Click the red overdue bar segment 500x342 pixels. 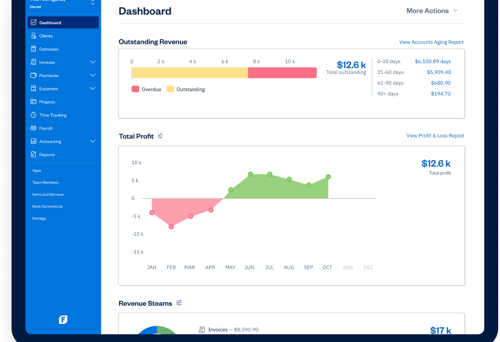tap(283, 73)
